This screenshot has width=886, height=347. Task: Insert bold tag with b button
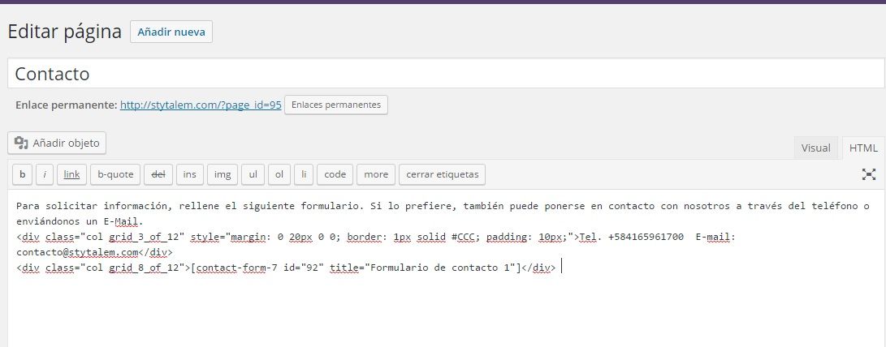tap(23, 174)
